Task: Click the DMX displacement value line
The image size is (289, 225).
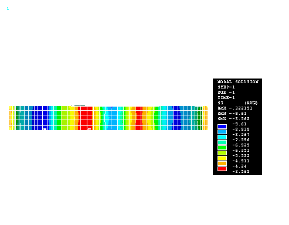Action: coord(235,108)
